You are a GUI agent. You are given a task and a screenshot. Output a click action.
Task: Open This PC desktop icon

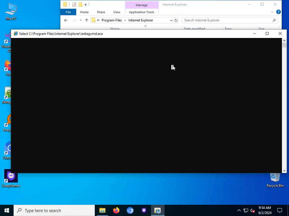tap(11, 11)
